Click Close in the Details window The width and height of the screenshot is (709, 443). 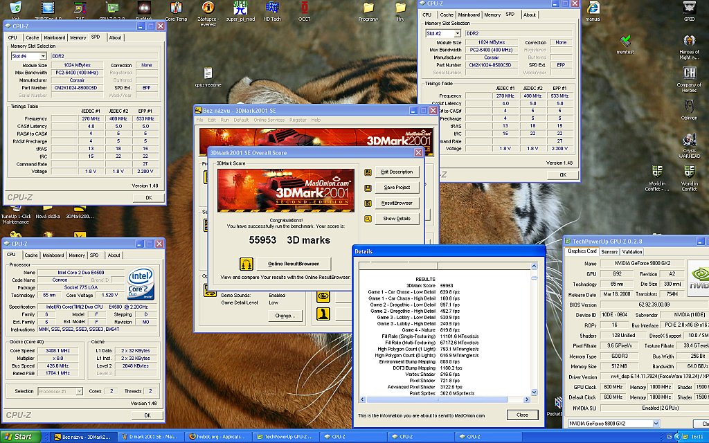(522, 415)
